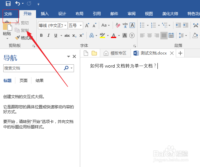Switch to the 审阅 ribbon tab

[132, 14]
